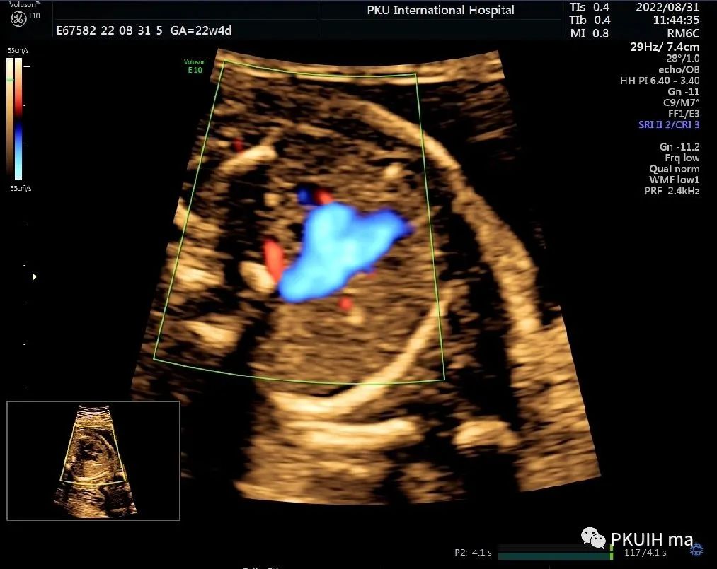The image size is (717, 569).
Task: Click the P2: 4.1 s label
Action: coord(474,553)
